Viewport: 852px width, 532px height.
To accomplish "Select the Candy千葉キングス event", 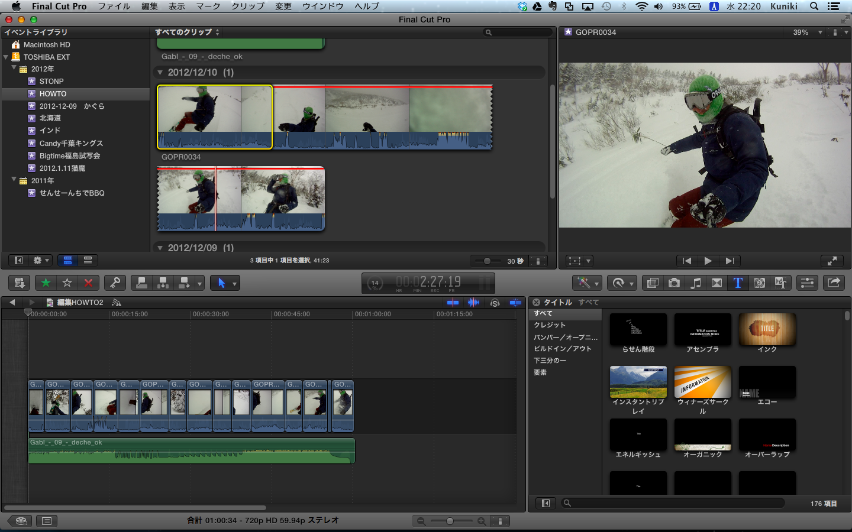I will pos(71,143).
